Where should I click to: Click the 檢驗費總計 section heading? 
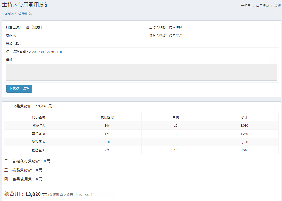coord(23,170)
